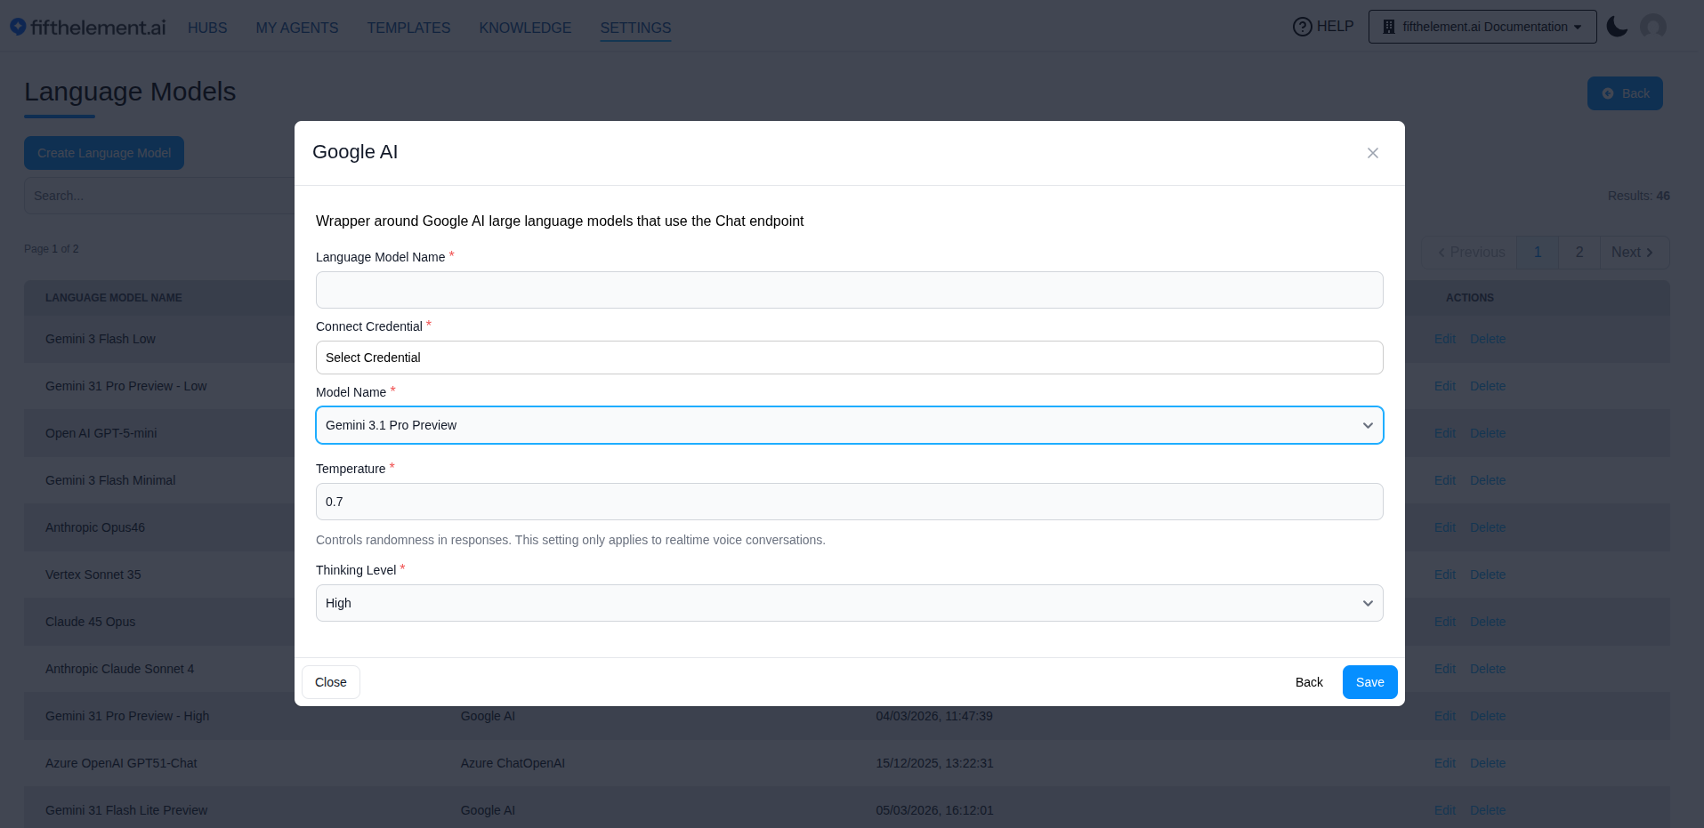Viewport: 1704px width, 828px height.
Task: Select page 1 in pagination
Action: pyautogui.click(x=1538, y=253)
